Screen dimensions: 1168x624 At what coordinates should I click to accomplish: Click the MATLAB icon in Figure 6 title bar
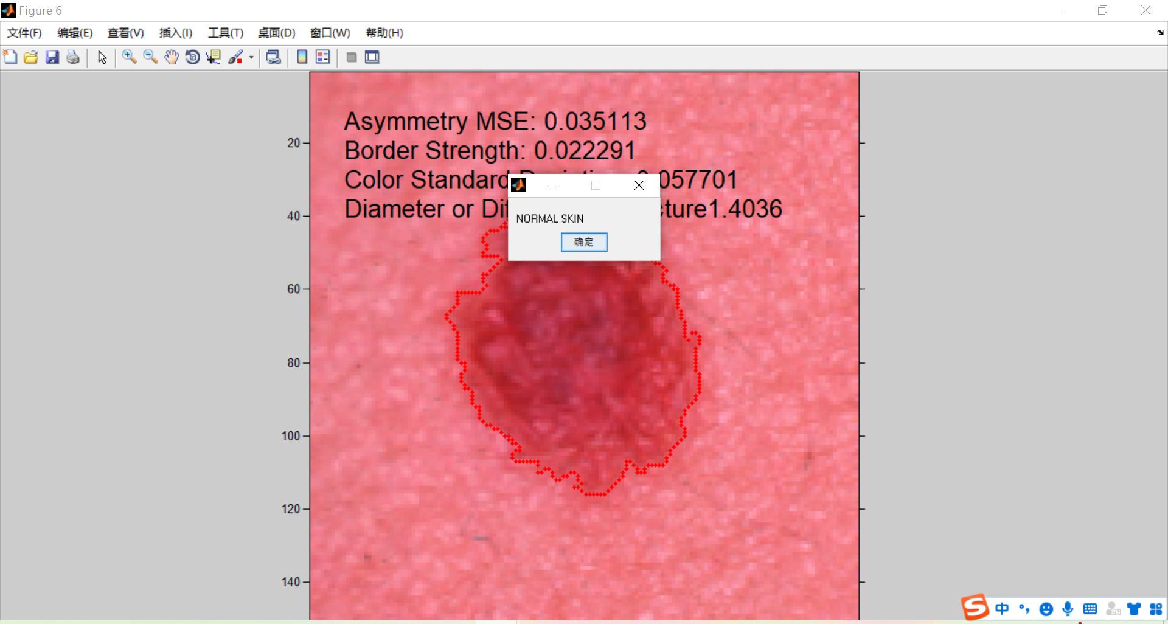click(9, 10)
